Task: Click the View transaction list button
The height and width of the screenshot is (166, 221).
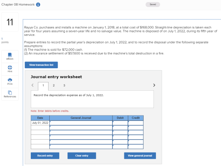Action: click(41, 65)
